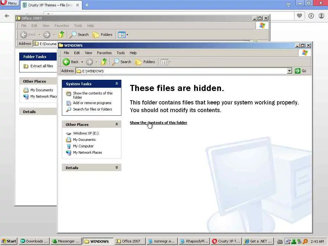Switch to Crusty XP T... taskbar button
The image size is (328, 246).
pos(226,241)
